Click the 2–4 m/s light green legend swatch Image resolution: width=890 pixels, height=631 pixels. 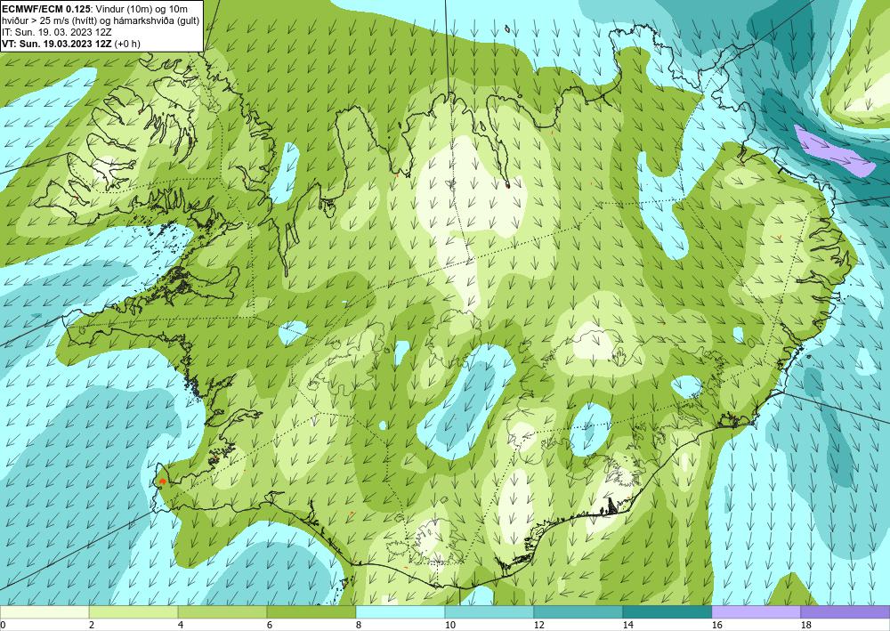click(x=133, y=612)
